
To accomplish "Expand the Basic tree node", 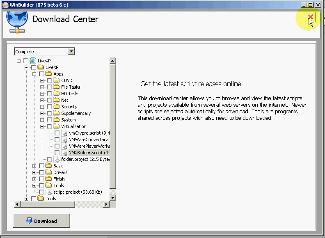I will coord(34,166).
